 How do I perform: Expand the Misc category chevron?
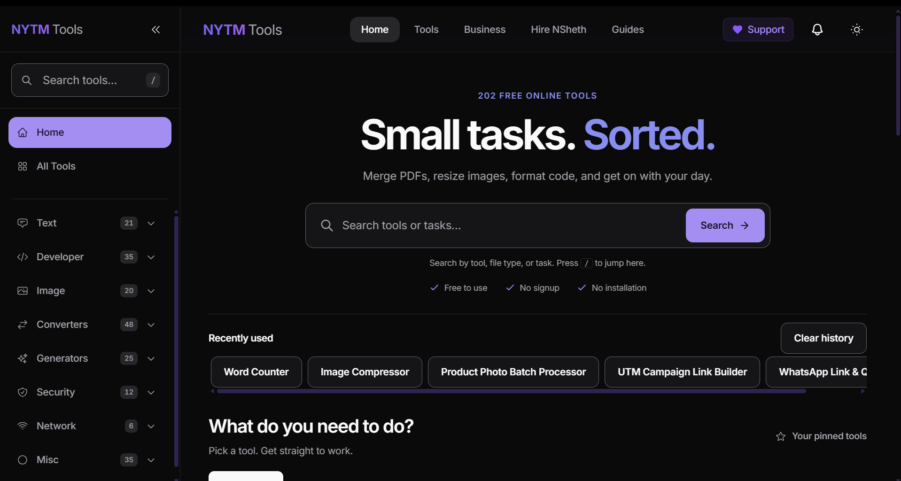coord(151,460)
